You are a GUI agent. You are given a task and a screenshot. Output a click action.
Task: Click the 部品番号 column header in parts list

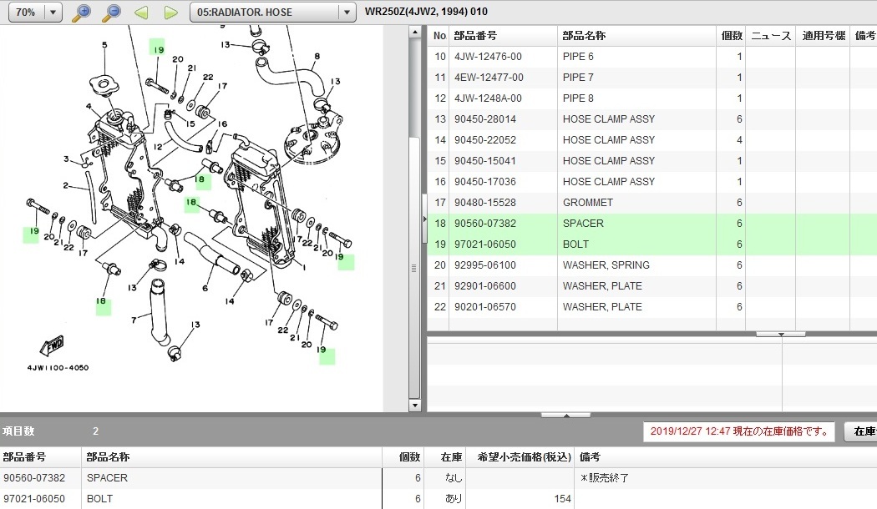click(503, 36)
